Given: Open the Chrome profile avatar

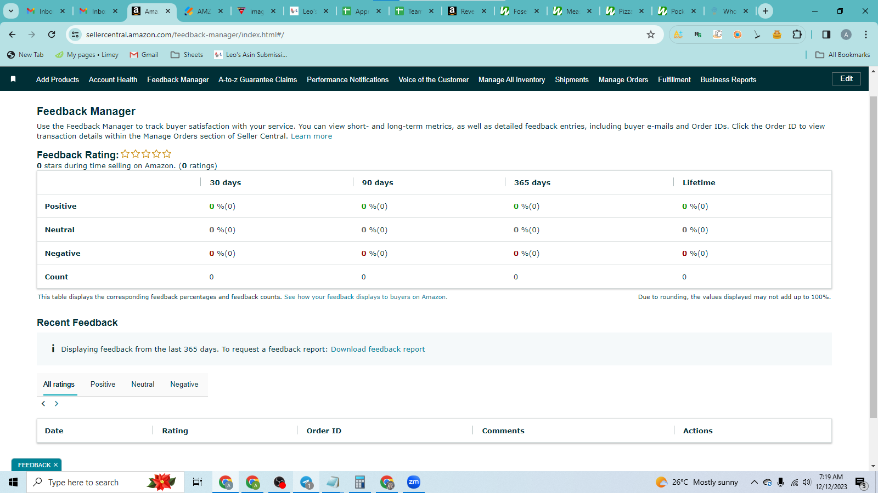Looking at the screenshot, I should [846, 35].
